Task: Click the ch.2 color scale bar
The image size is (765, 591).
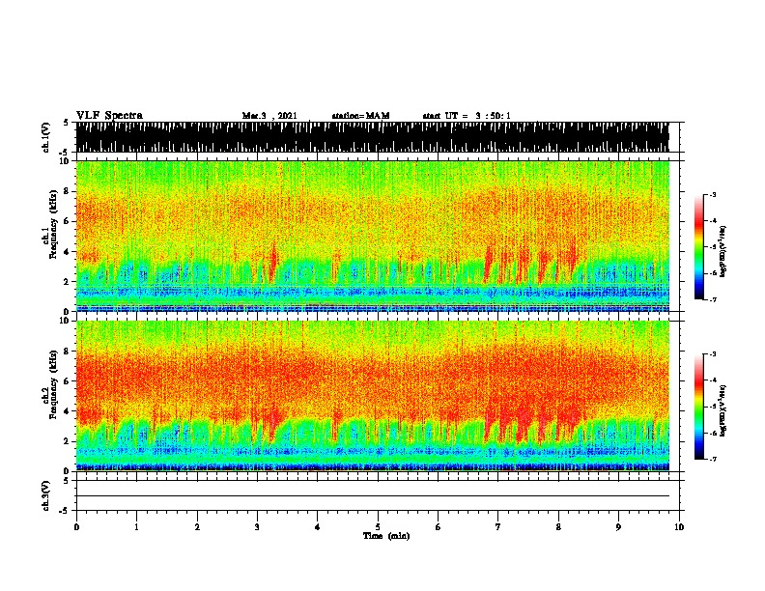Action: [x=699, y=407]
